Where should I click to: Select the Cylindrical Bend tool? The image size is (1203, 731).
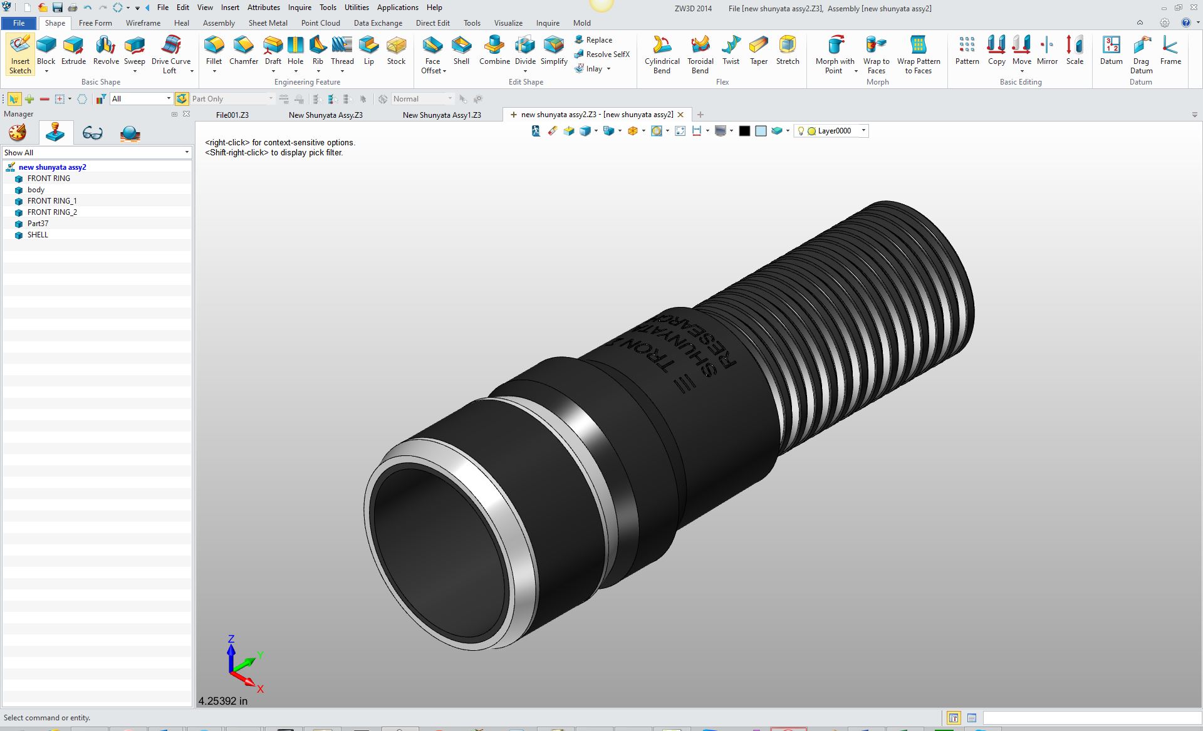pos(662,54)
